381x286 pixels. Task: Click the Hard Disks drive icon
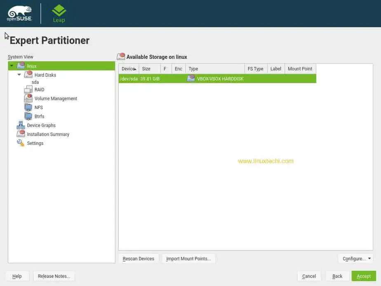coord(28,74)
